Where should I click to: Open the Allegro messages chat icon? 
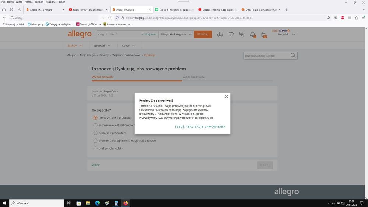tap(242, 34)
